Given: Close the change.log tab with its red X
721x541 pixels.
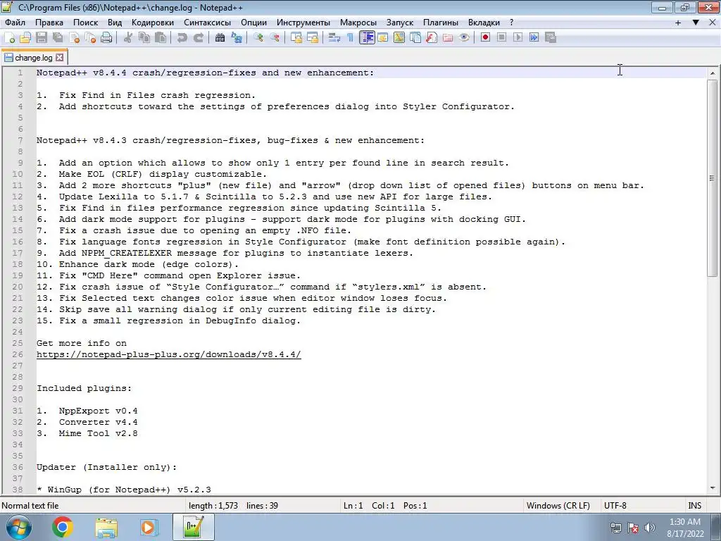Looking at the screenshot, I should tap(59, 58).
